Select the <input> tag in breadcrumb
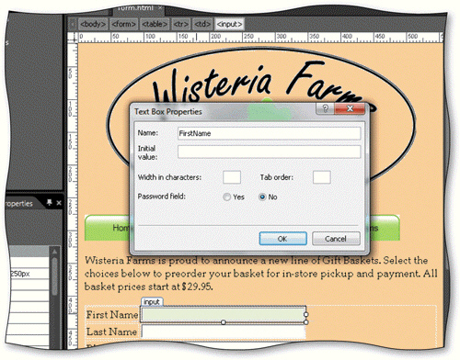Screen dimensions: 460x360 (x=229, y=24)
